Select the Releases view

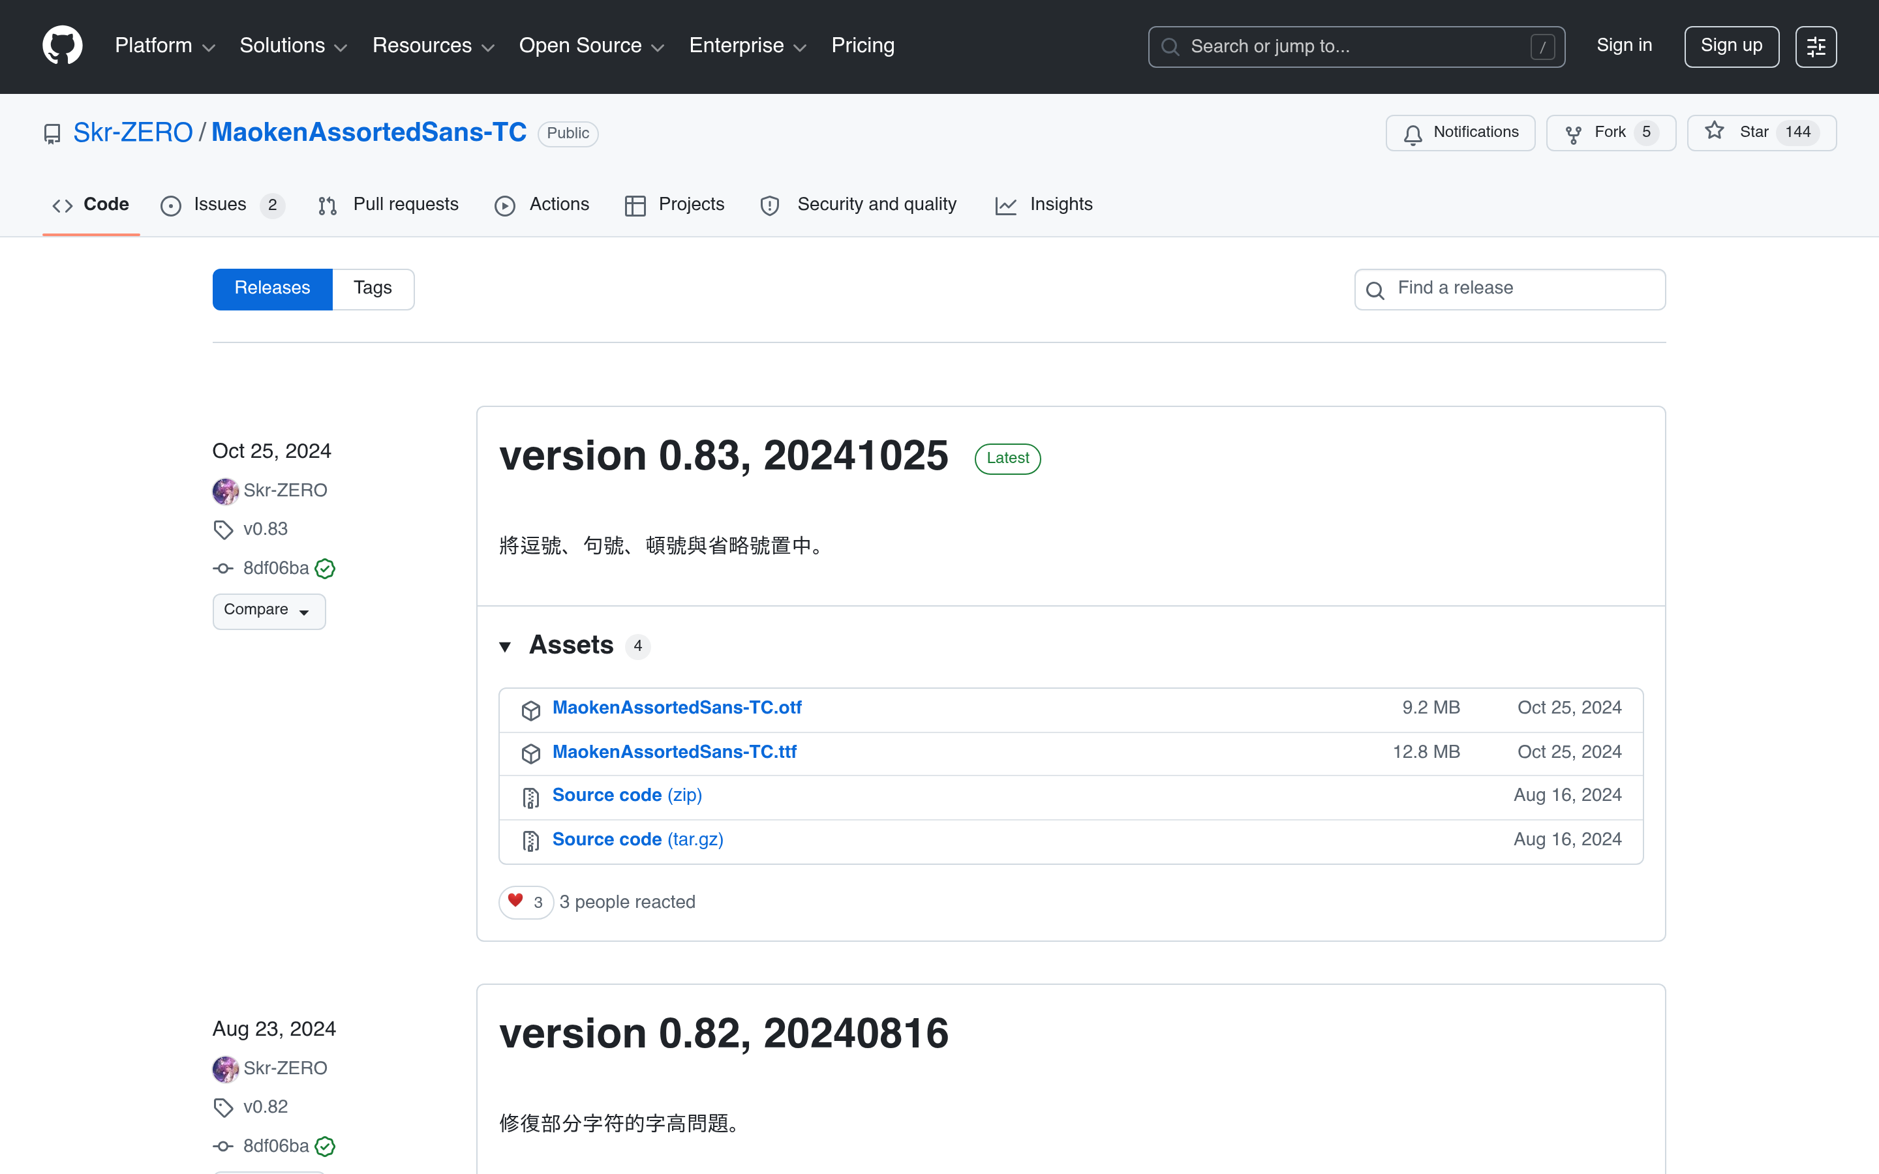tap(273, 289)
